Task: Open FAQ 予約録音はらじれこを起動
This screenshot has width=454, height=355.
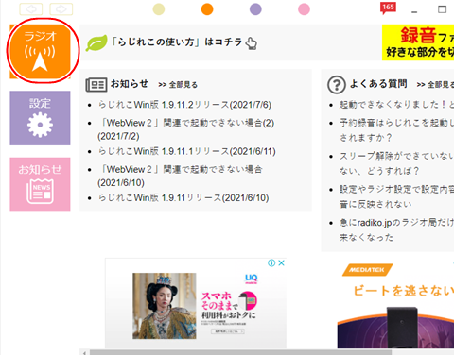Action: pyautogui.click(x=396, y=129)
